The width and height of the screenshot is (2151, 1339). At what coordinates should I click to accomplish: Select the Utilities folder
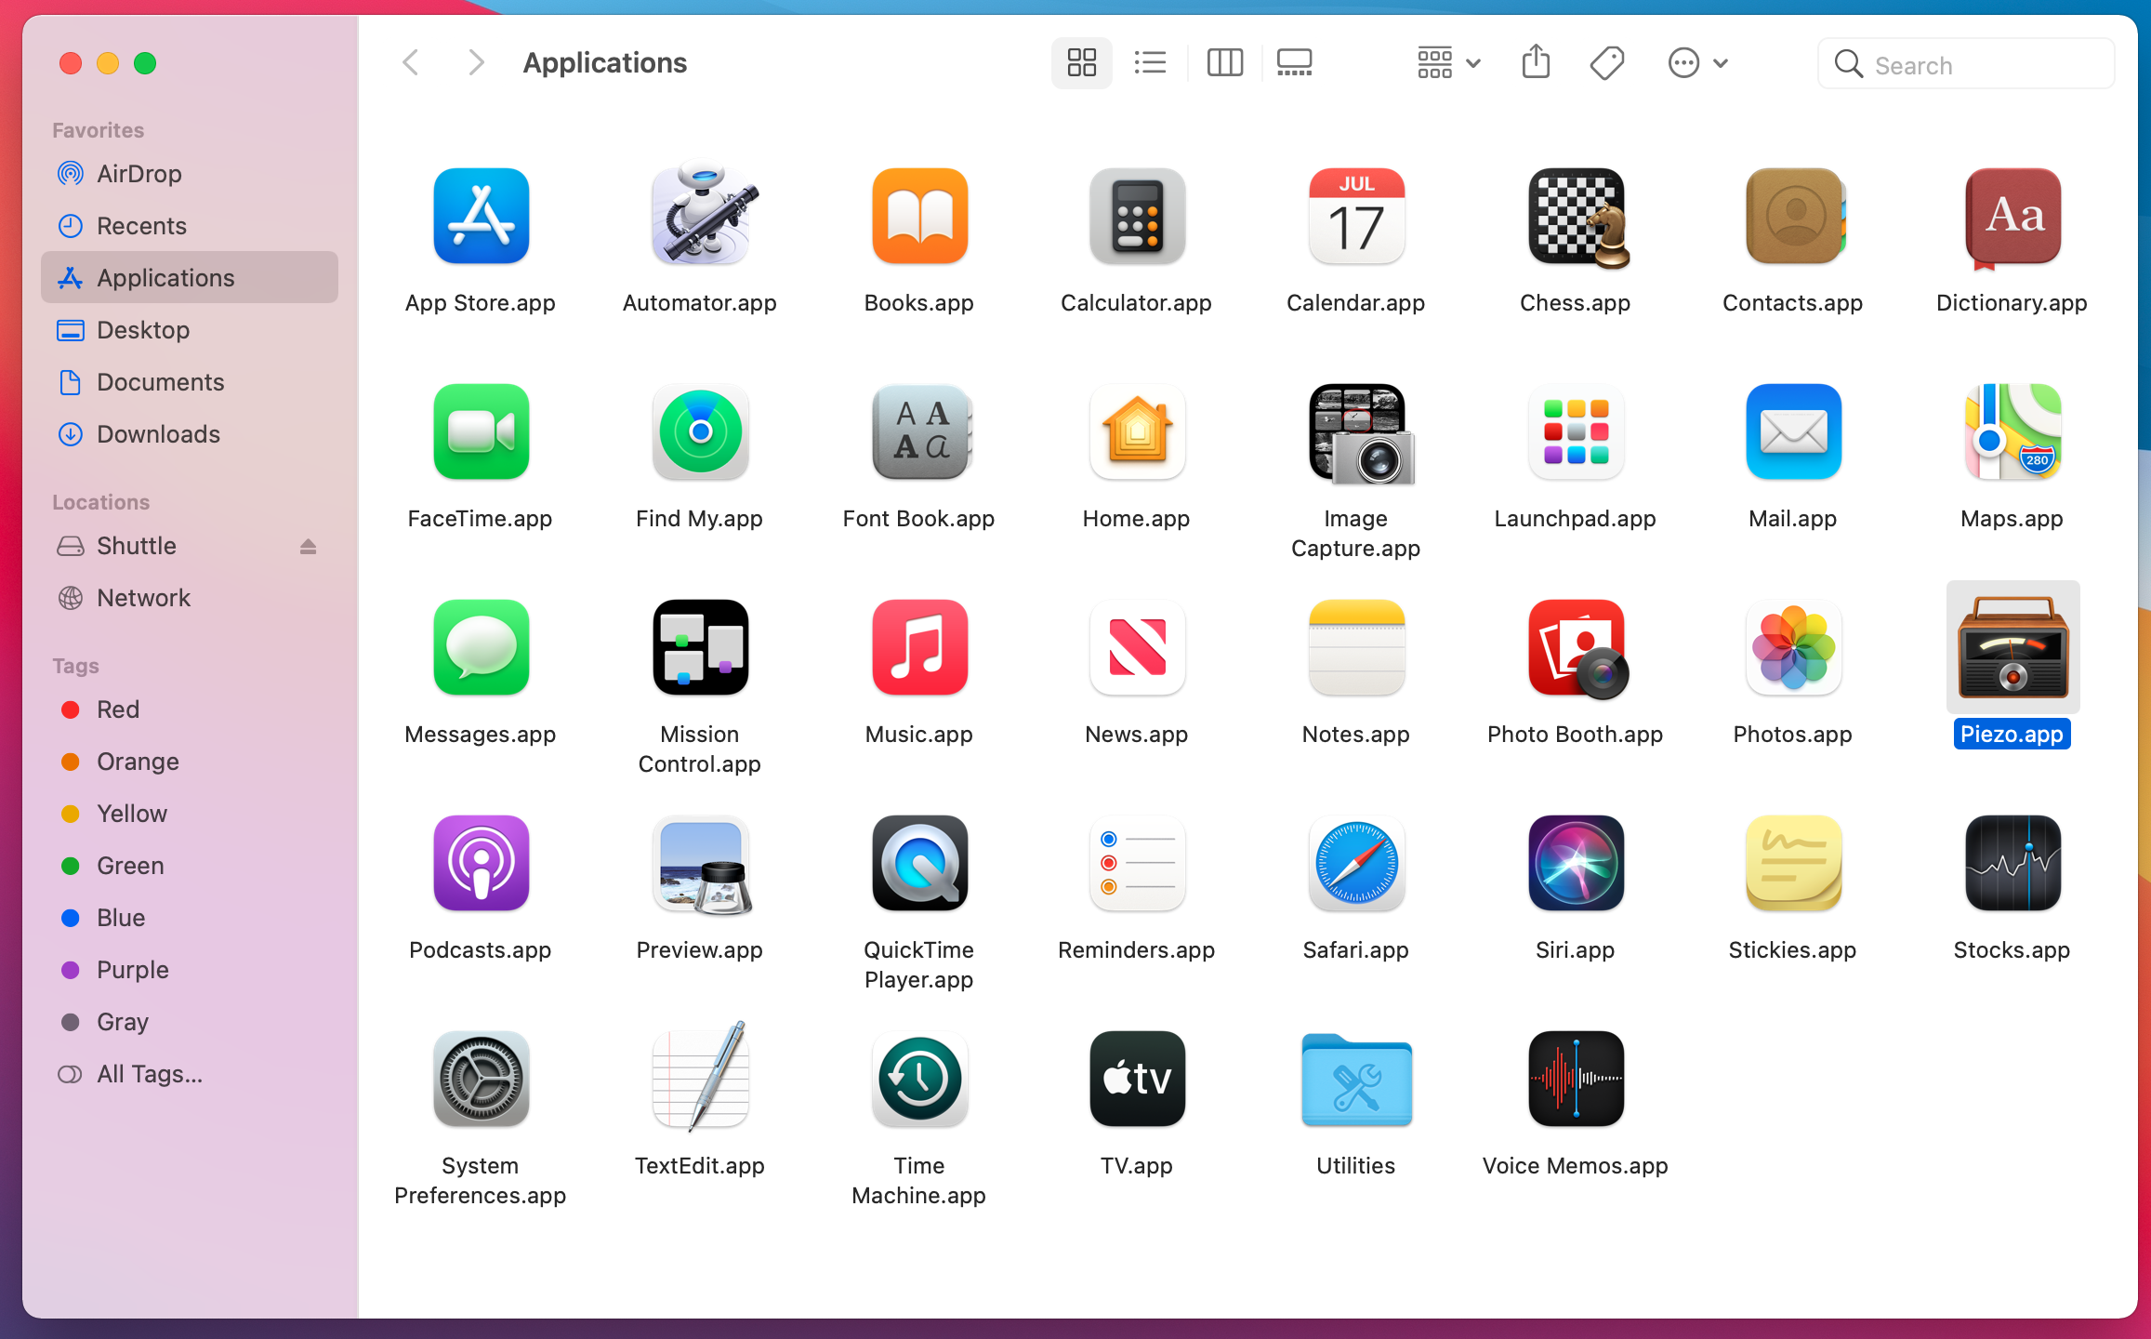[1356, 1079]
